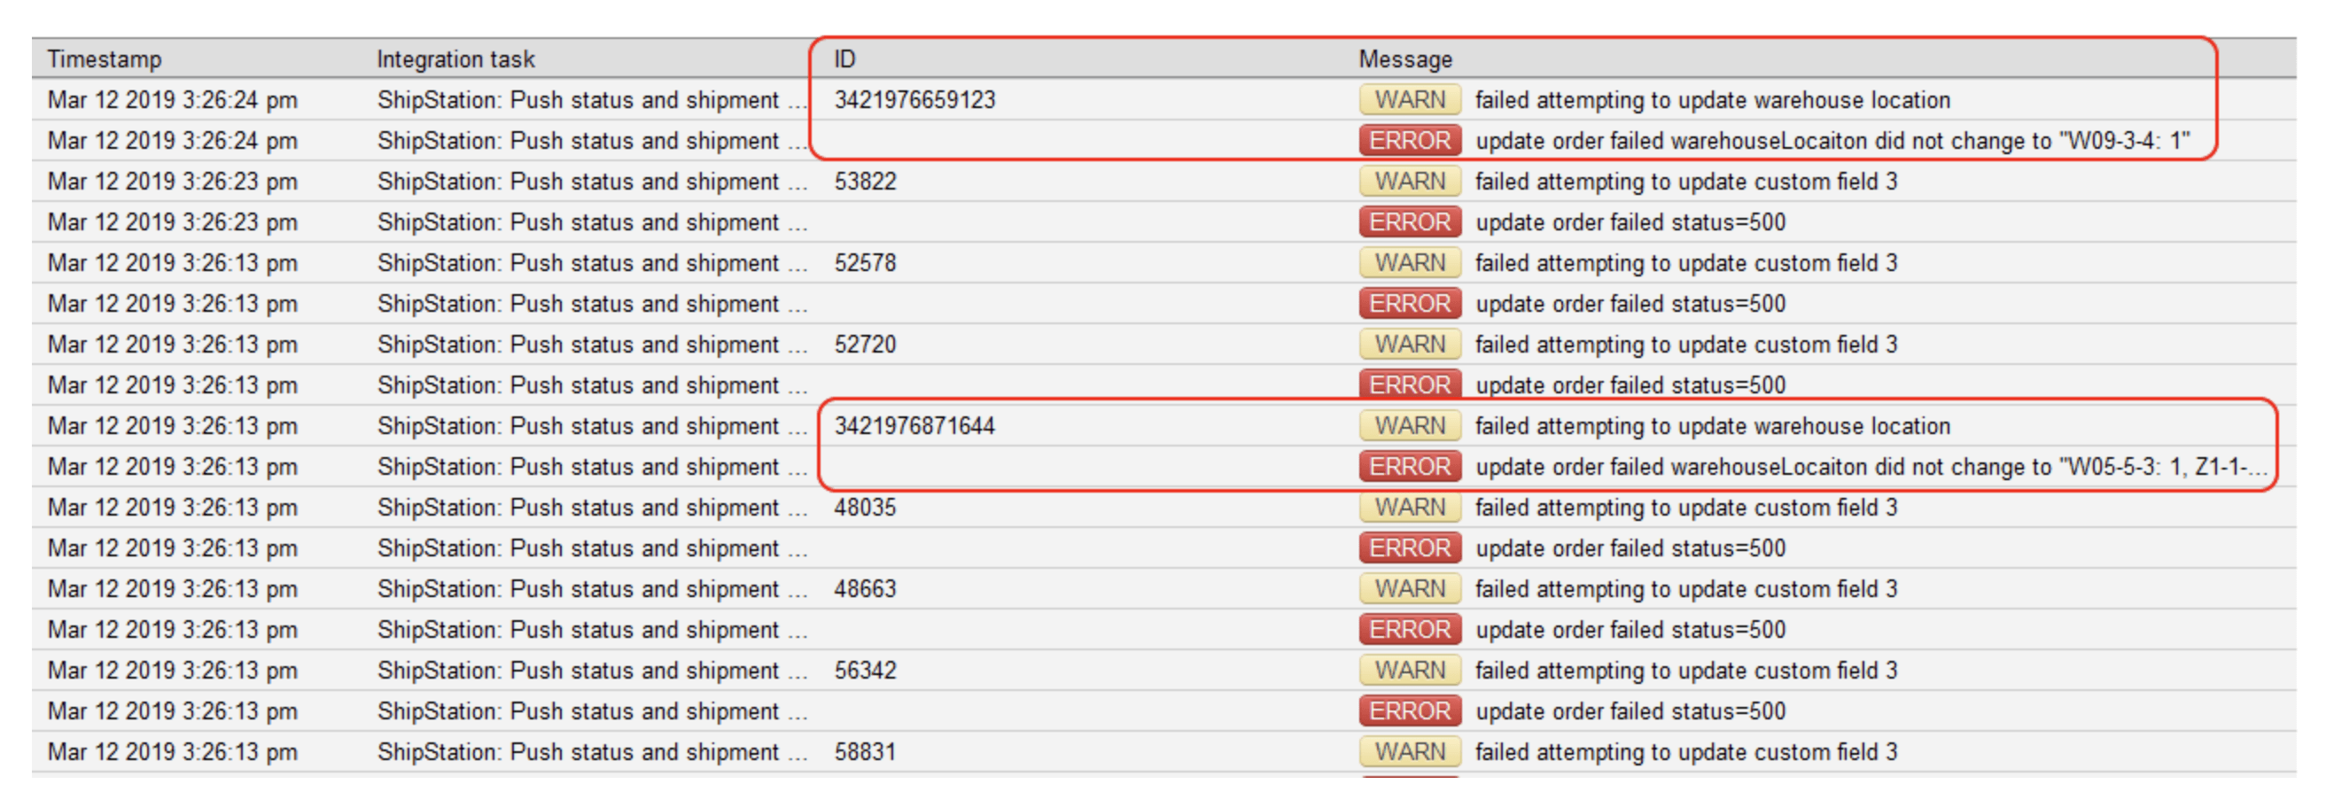Image resolution: width=2334 pixels, height=792 pixels.
Task: Select ID 52720 cell
Action: coord(866,345)
